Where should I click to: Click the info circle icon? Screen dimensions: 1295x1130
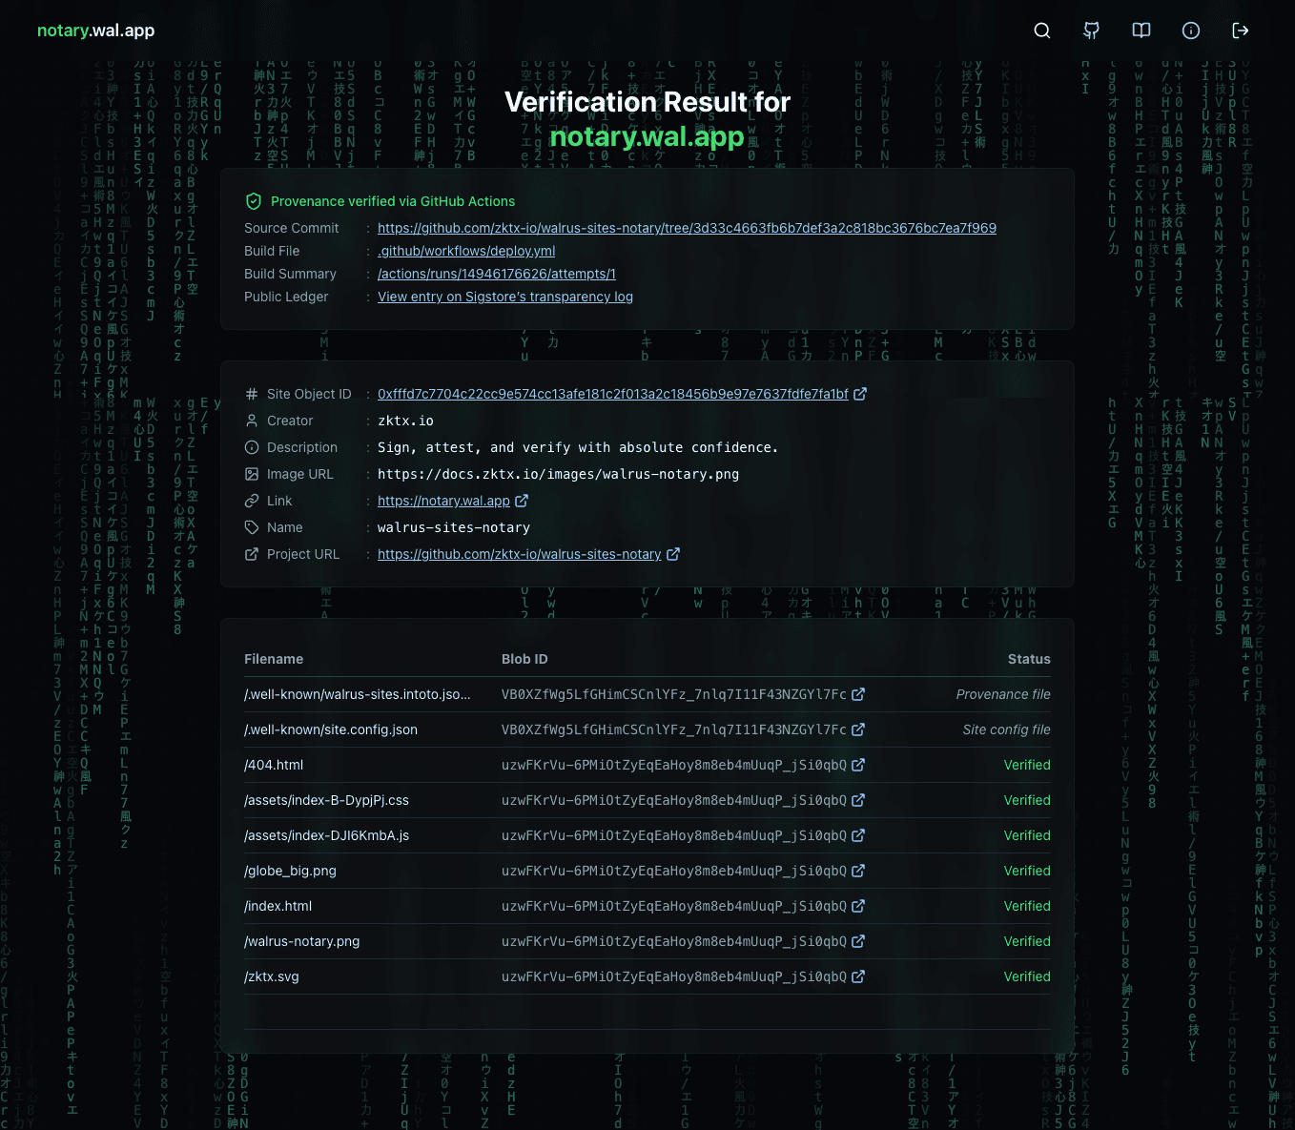click(1191, 31)
